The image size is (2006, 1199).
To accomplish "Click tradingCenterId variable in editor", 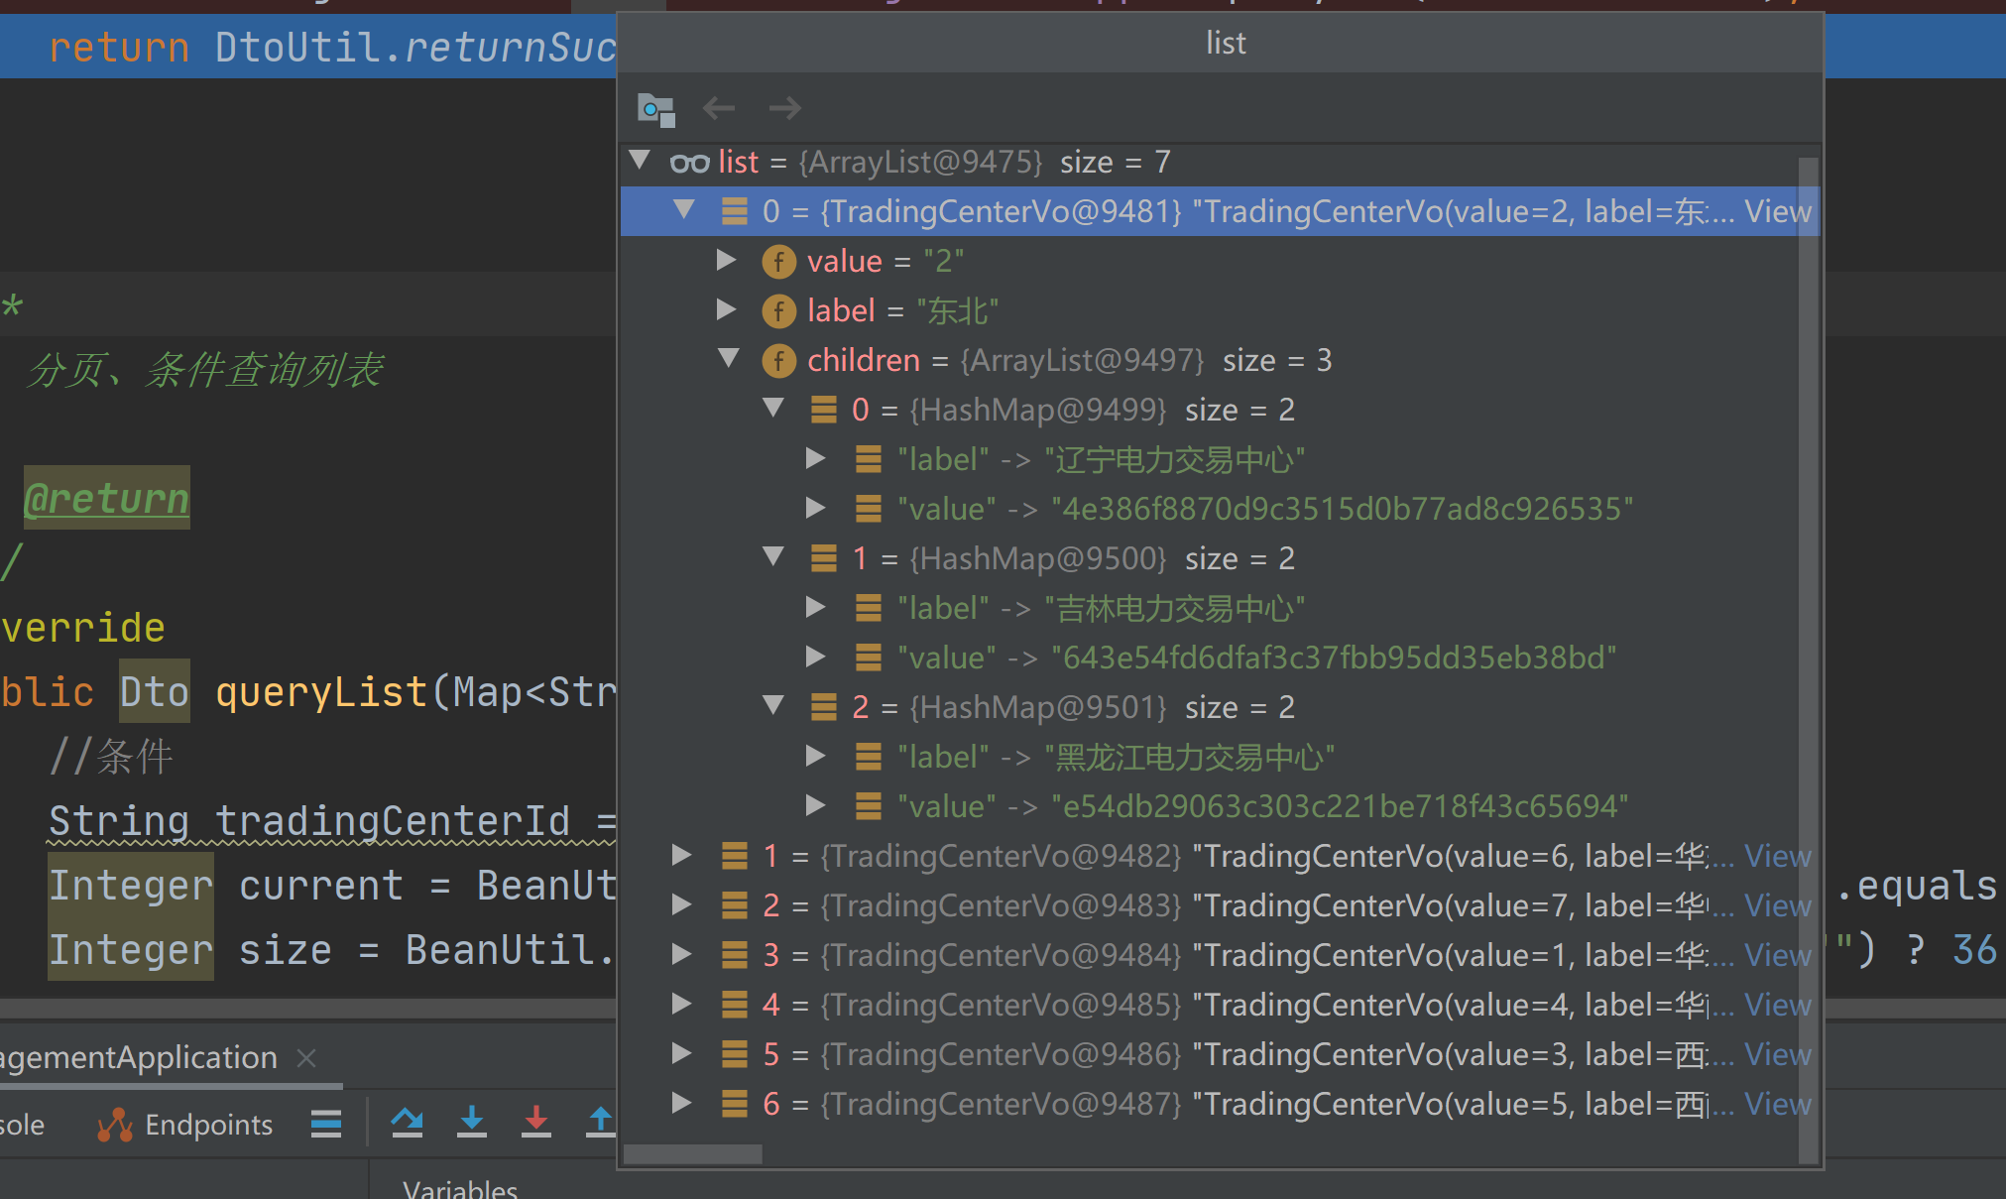I will coord(393,821).
